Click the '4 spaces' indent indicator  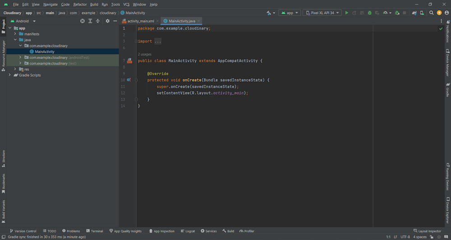pos(420,237)
